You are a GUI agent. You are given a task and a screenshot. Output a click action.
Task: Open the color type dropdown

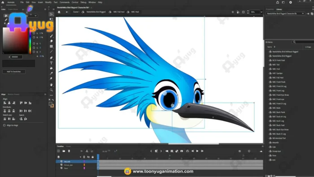coord(35,16)
